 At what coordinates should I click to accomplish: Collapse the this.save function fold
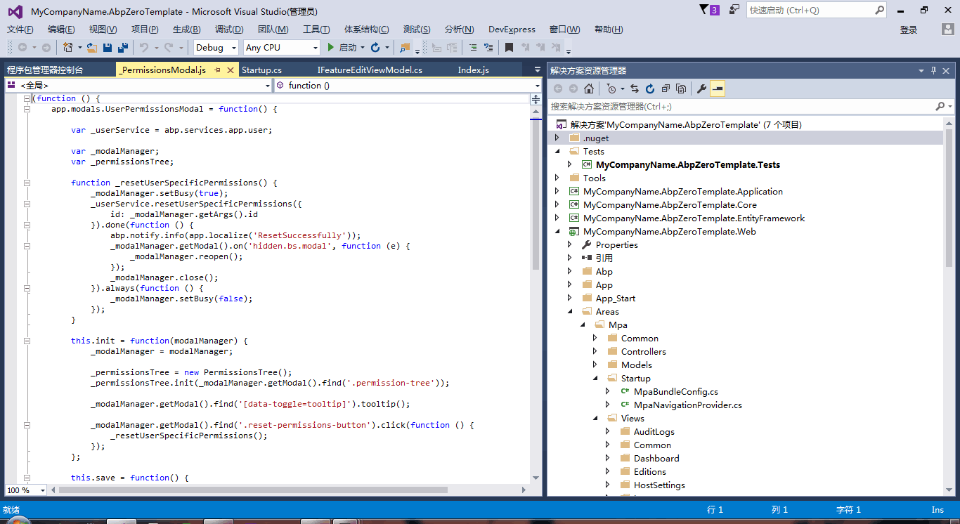coord(27,478)
